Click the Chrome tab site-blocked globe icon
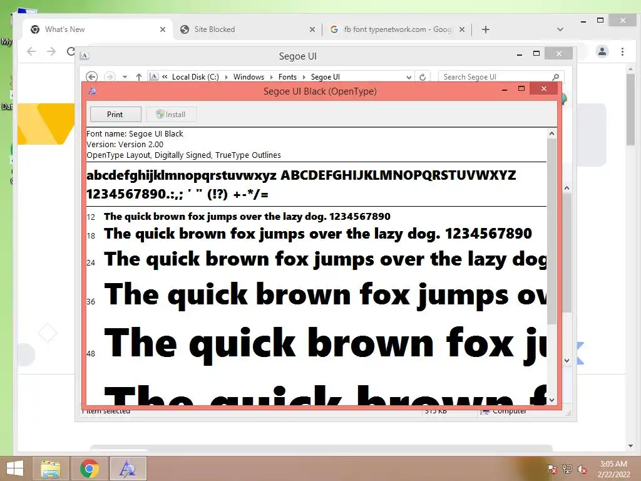This screenshot has width=641, height=481. 185,29
